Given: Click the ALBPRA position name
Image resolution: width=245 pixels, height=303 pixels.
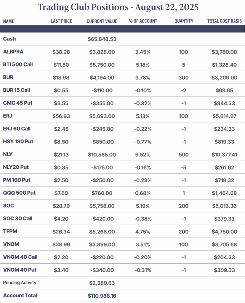Looking at the screenshot, I should (x=13, y=51).
